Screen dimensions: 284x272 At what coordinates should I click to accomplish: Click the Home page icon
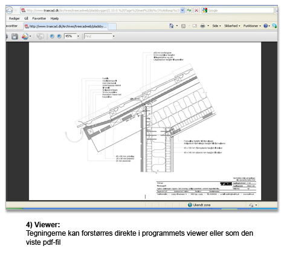[171, 26]
